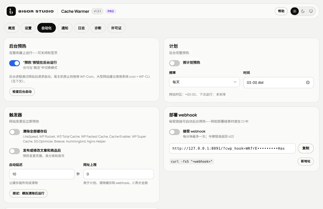Generate new webhook with 新地址 button
This screenshot has width=323, height=209.
(x=306, y=161)
